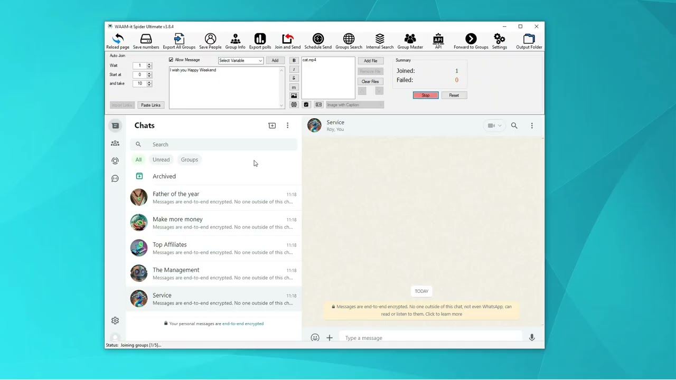Screen dimensions: 676x380
Task: Open the Save People tool
Action: pos(210,41)
